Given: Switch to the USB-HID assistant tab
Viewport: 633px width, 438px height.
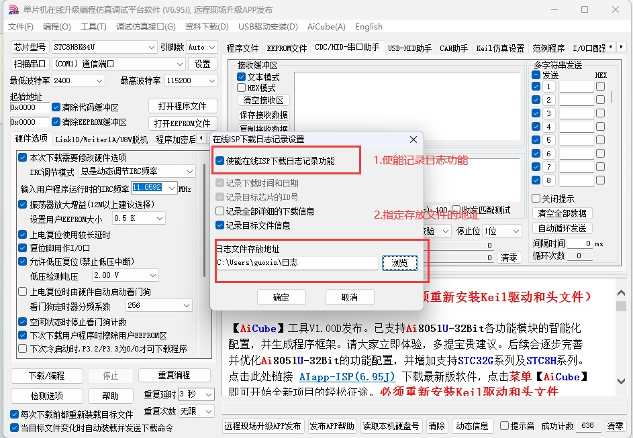Looking at the screenshot, I should point(409,48).
